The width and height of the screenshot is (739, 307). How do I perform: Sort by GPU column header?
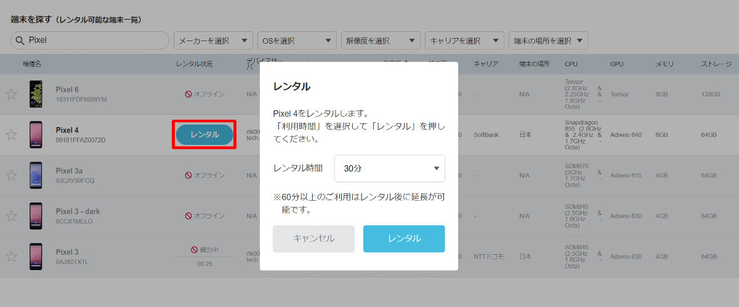(x=617, y=64)
